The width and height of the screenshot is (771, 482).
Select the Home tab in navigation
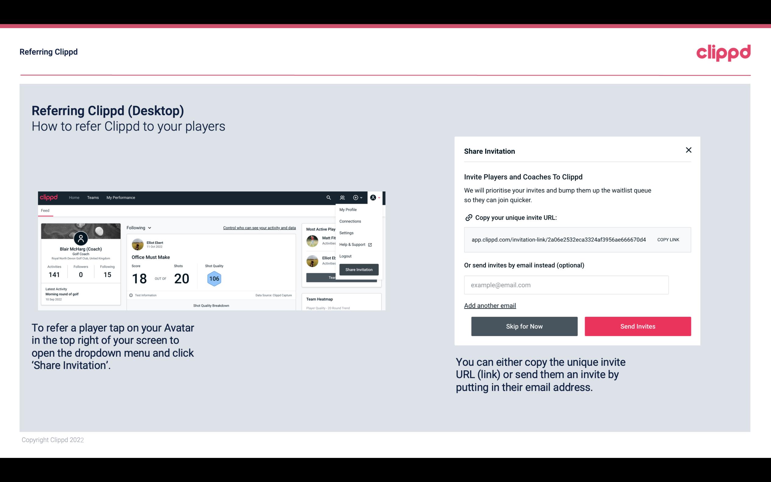pyautogui.click(x=74, y=197)
